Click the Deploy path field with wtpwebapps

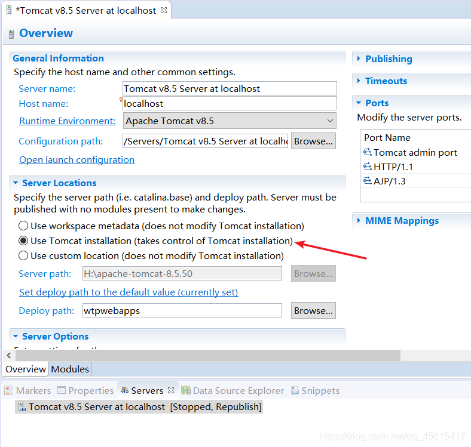(x=182, y=310)
